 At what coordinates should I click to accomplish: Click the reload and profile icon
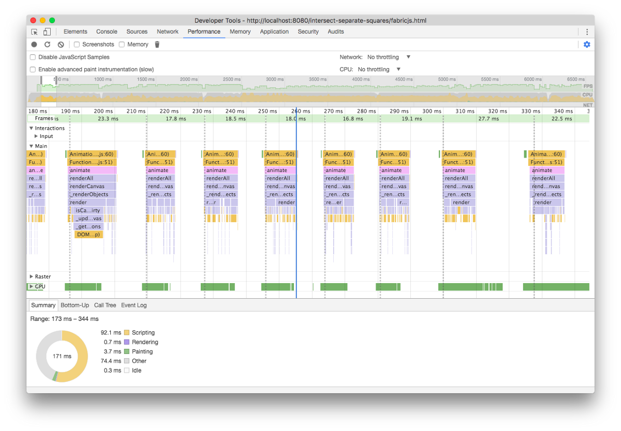coord(47,44)
